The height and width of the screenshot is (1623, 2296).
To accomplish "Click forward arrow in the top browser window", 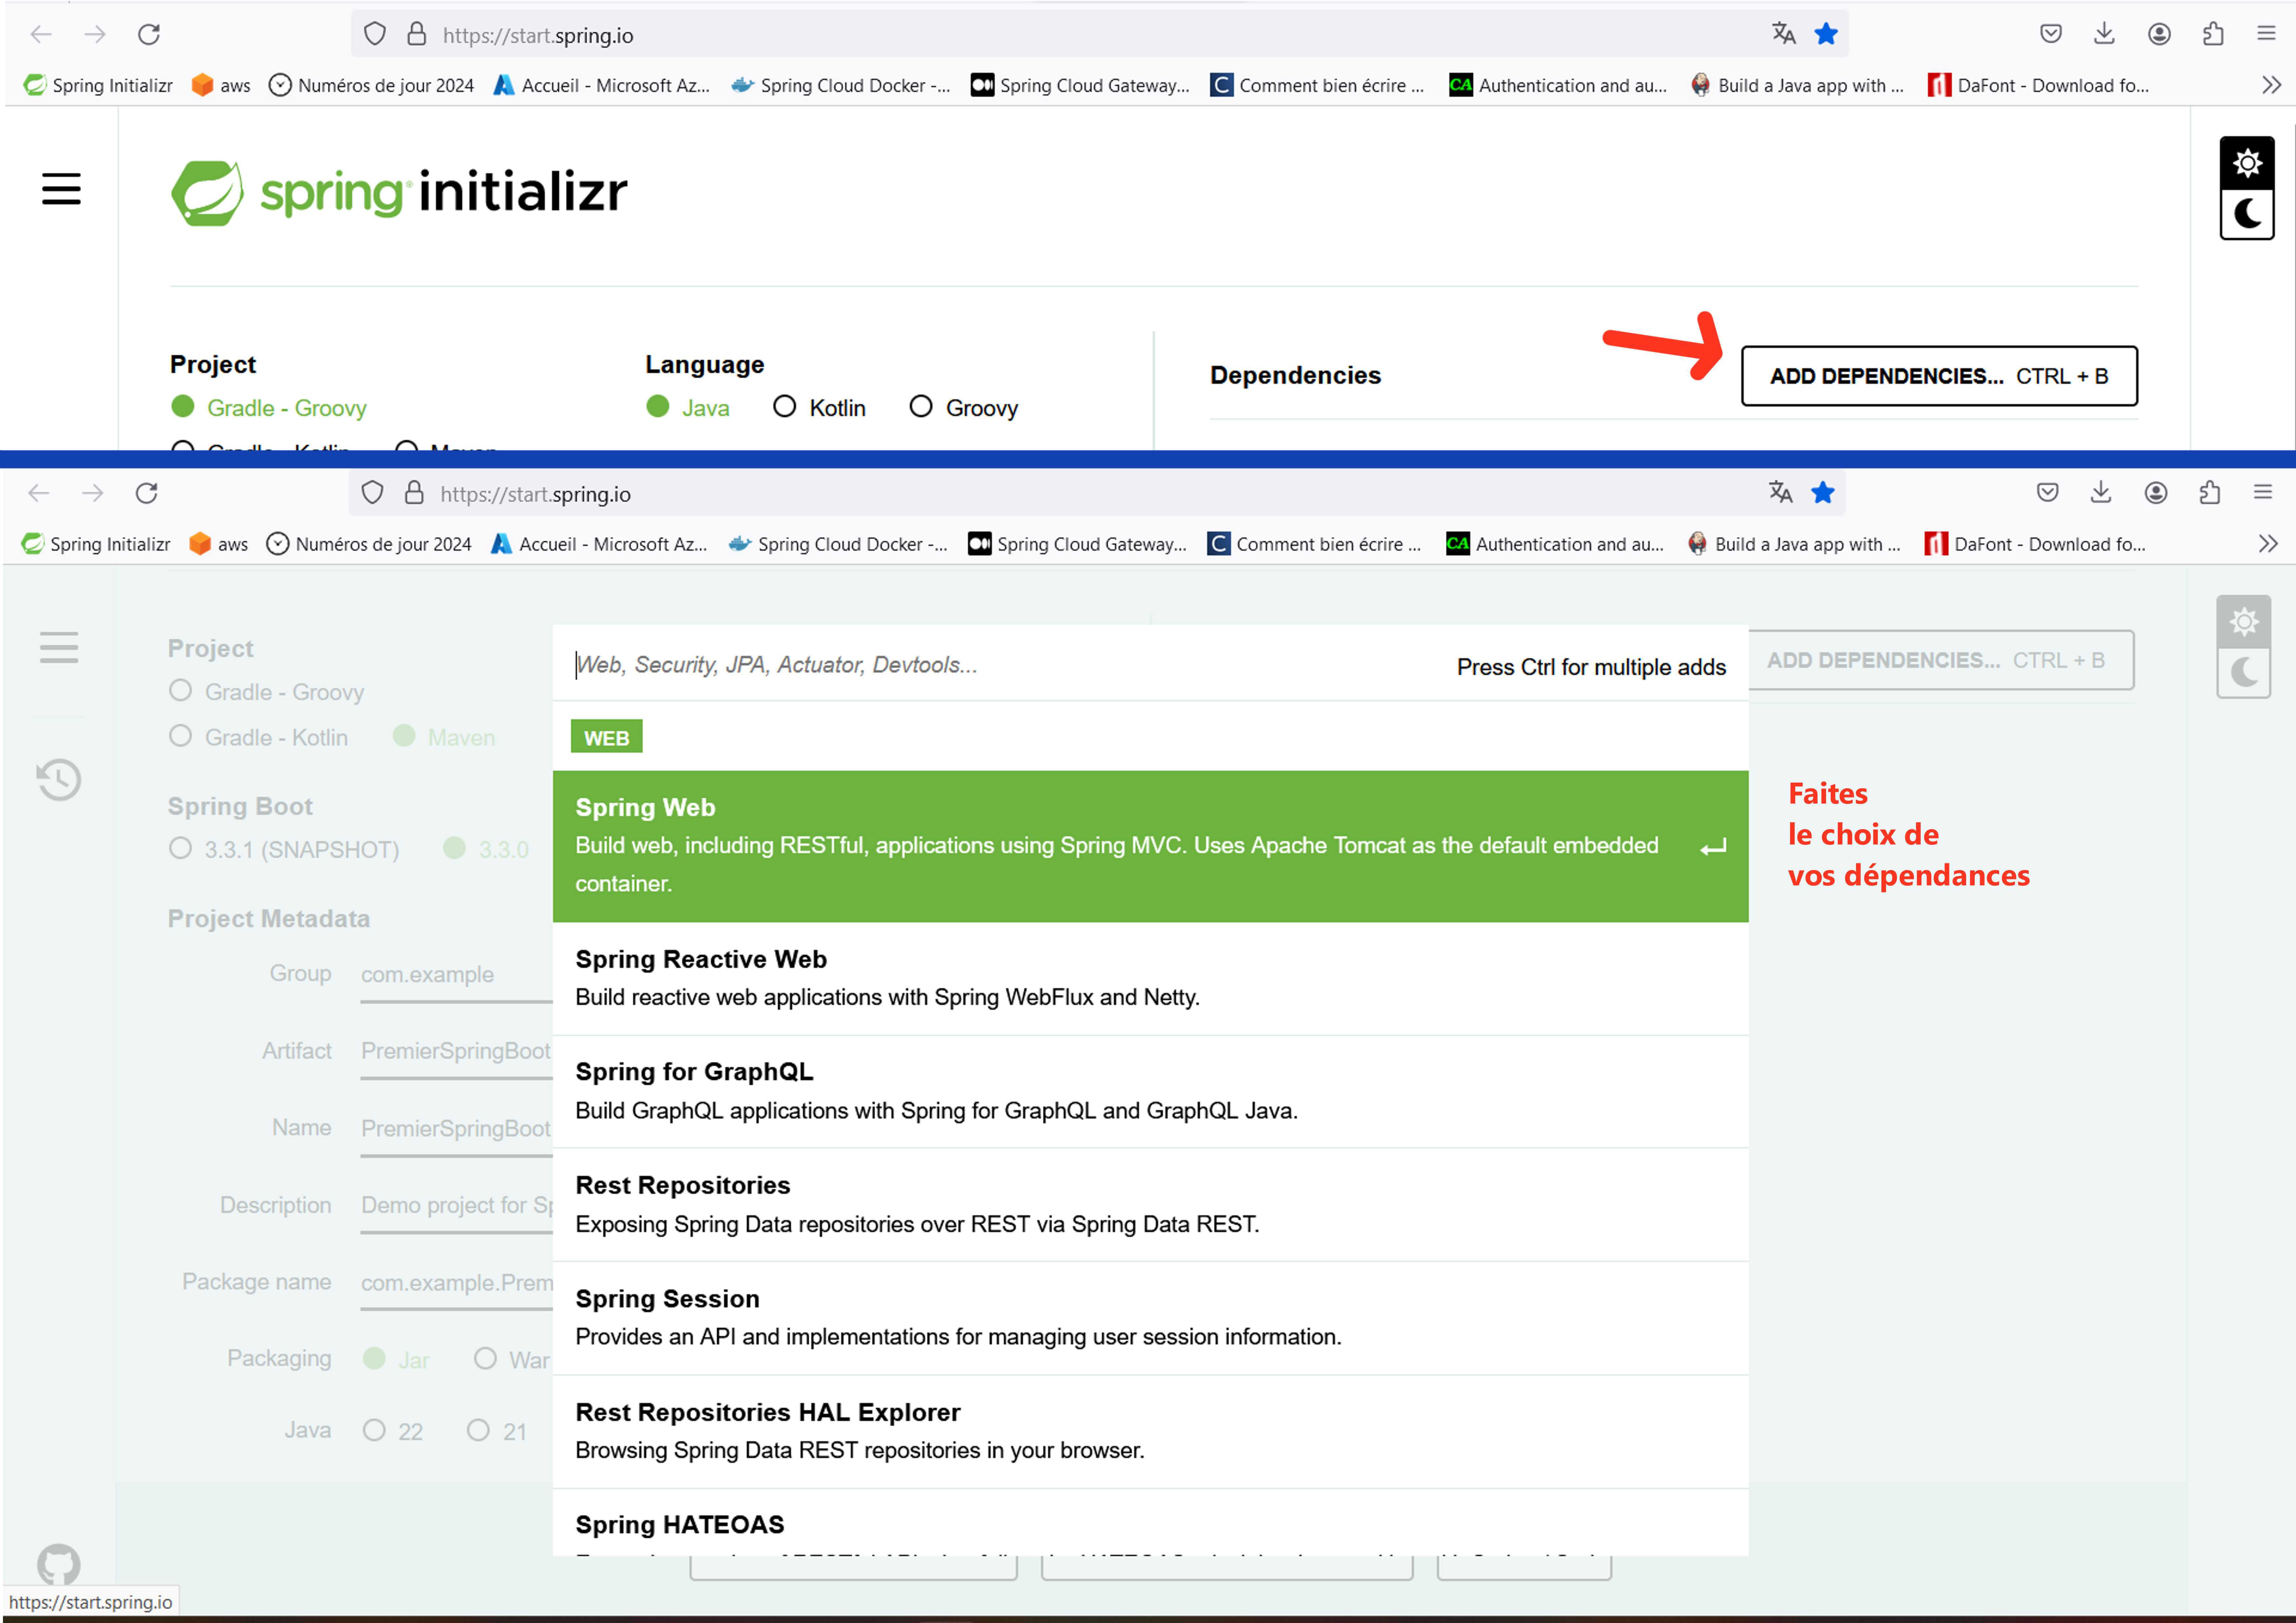I will click(95, 35).
